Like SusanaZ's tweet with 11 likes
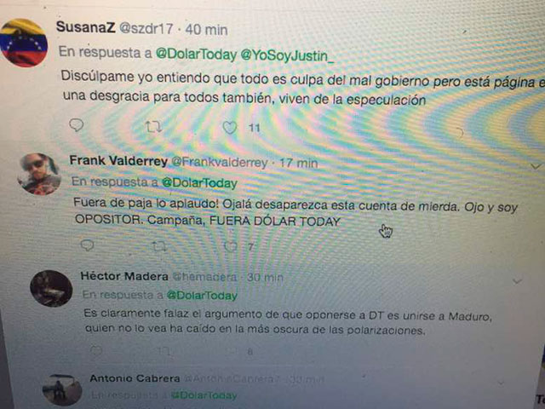The image size is (545, 409). tap(229, 128)
